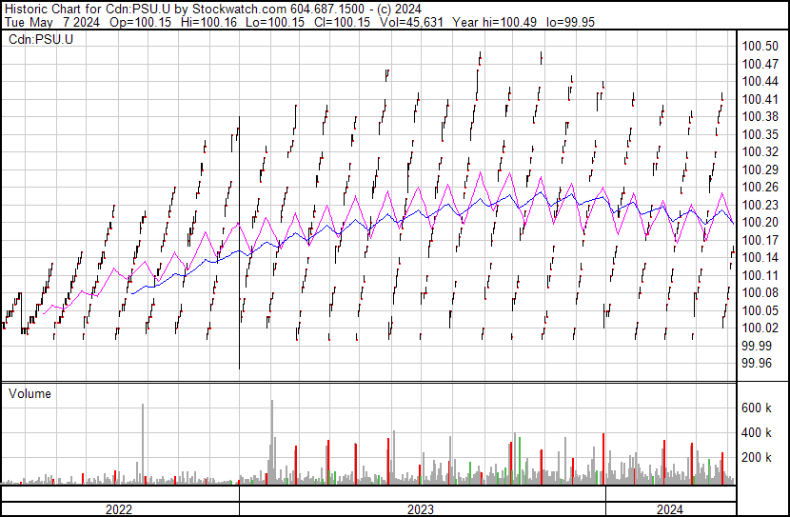Click the 'Year hi=100.49' value

[494, 22]
